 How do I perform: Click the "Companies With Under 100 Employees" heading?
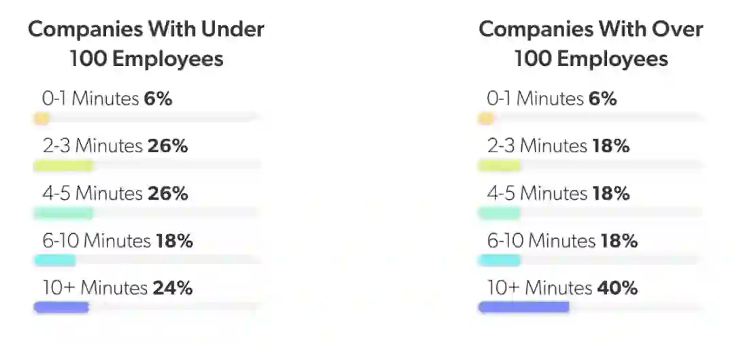click(x=146, y=44)
